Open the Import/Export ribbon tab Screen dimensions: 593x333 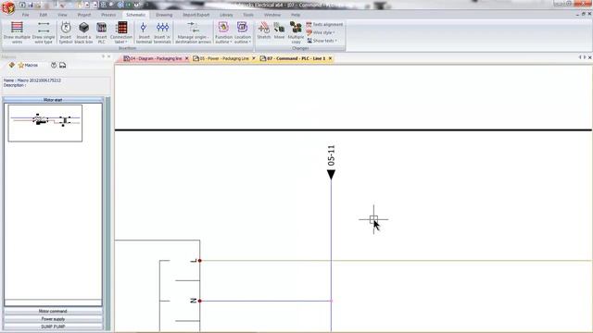196,15
